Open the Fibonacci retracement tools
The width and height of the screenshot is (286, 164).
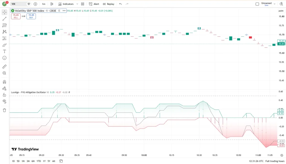click(4, 25)
